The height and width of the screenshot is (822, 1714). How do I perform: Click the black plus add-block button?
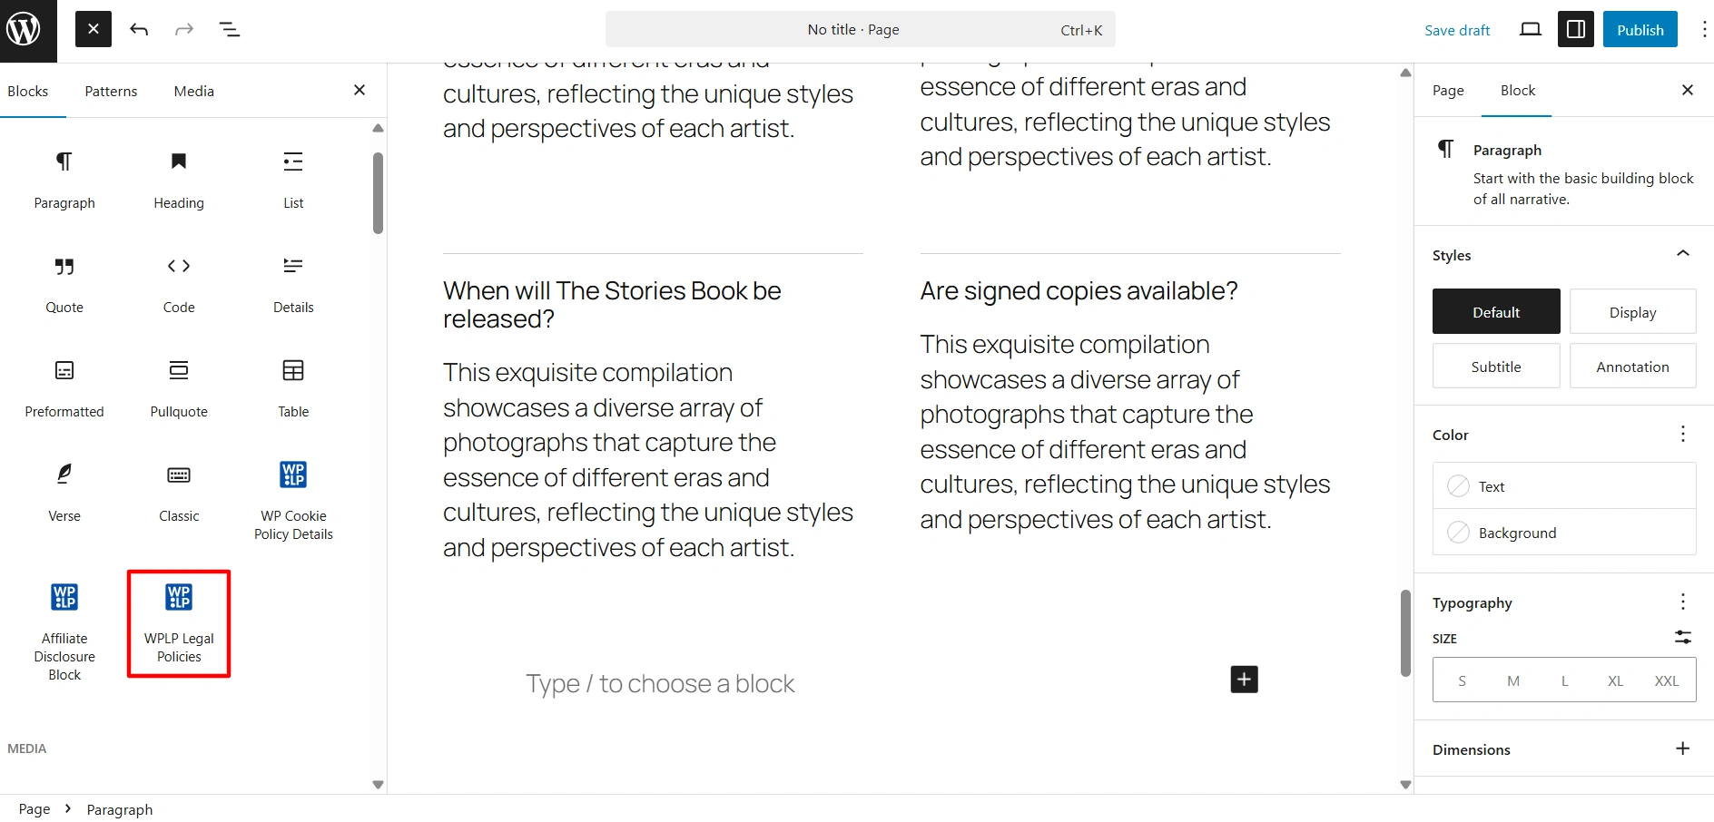point(1244,680)
